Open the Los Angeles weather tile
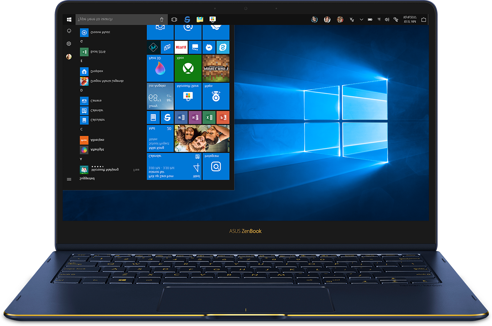 coord(160,96)
